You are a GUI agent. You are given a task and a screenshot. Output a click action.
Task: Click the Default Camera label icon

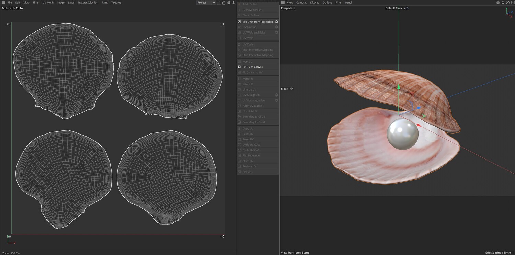pyautogui.click(x=407, y=8)
